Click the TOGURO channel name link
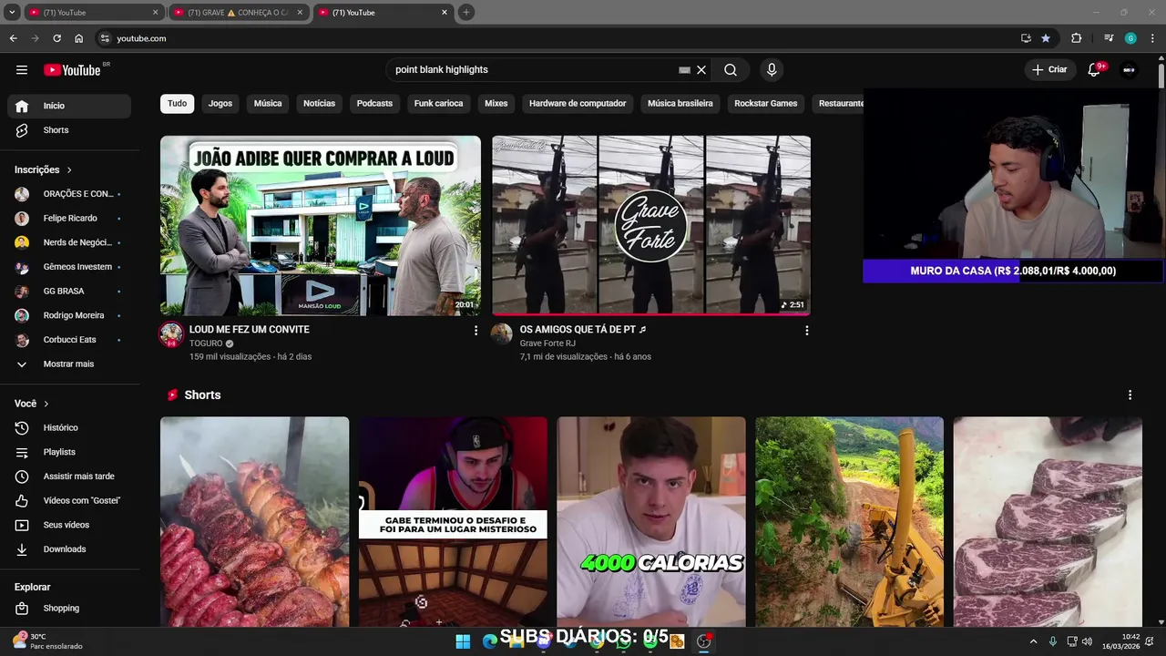1166x656 pixels. [206, 344]
